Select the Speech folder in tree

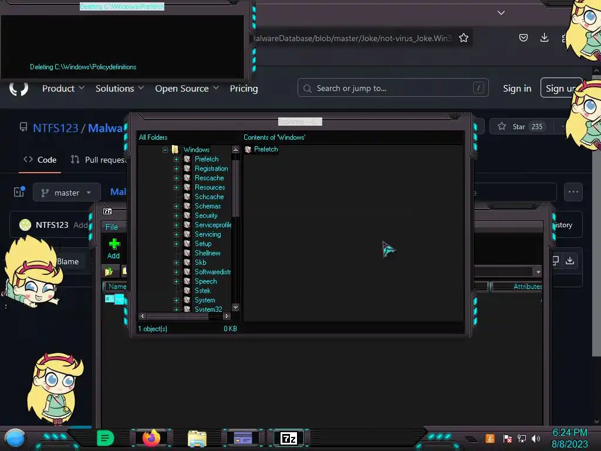click(205, 281)
